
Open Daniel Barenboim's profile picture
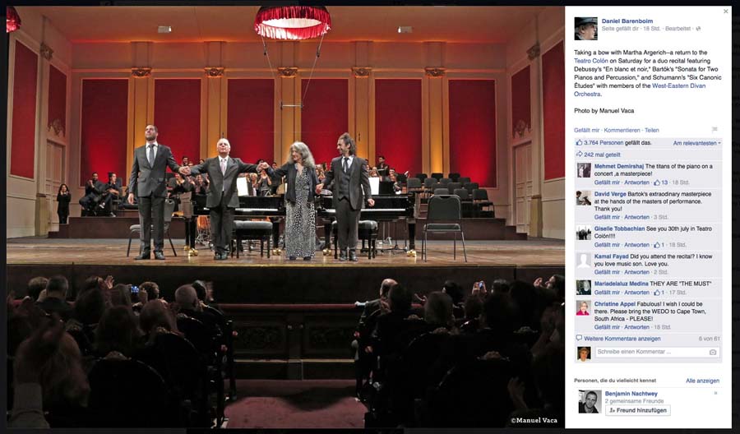585,28
